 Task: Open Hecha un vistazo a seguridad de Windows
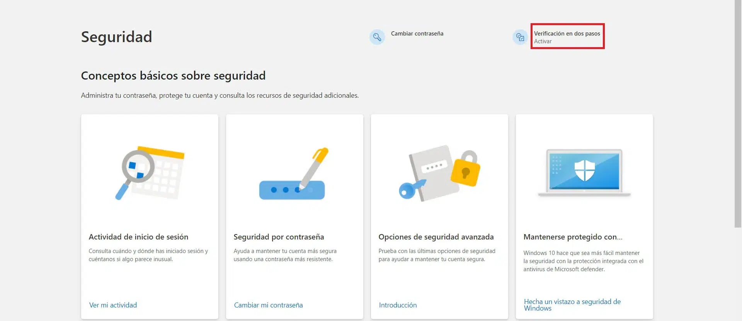pos(572,305)
